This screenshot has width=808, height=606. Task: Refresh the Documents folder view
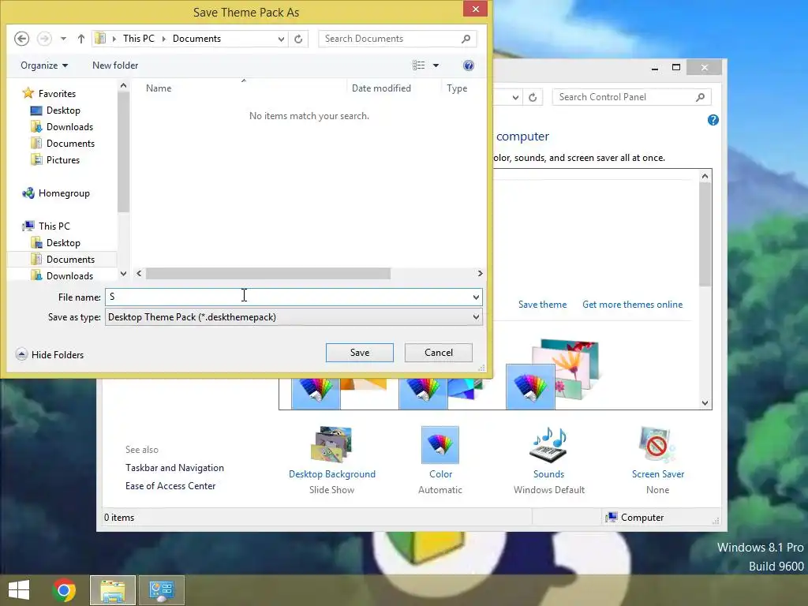tap(298, 39)
